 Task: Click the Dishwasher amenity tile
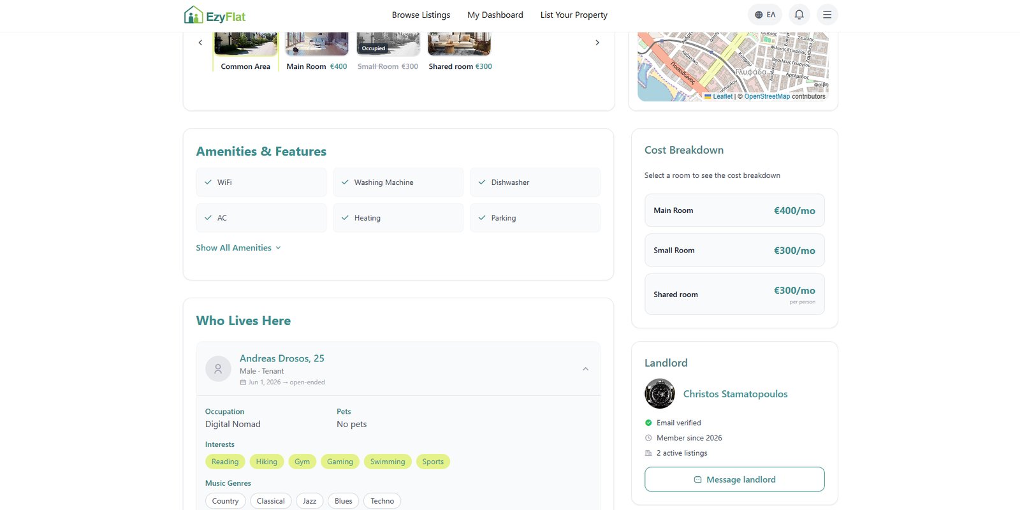click(x=535, y=182)
